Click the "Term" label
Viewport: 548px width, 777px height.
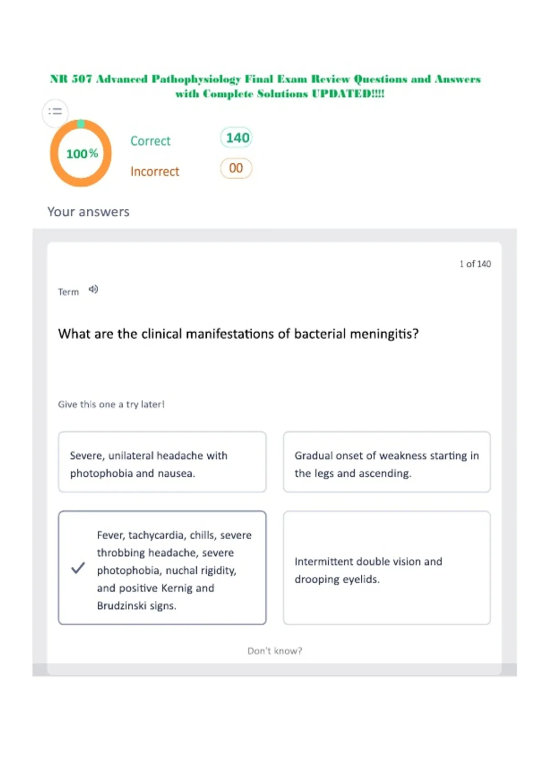click(x=68, y=292)
